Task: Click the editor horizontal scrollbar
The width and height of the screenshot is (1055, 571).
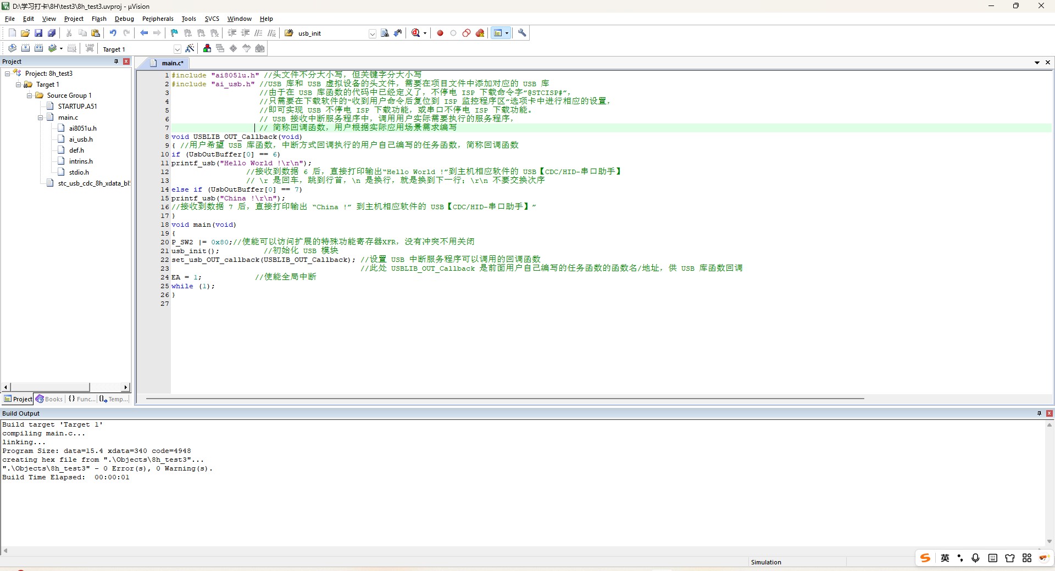Action: pos(505,399)
